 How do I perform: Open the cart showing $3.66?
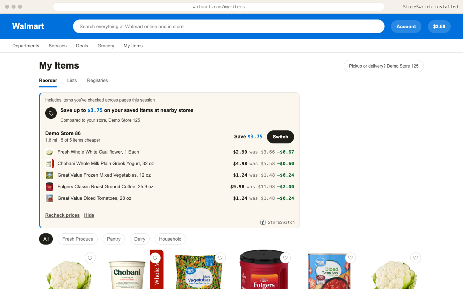point(439,26)
